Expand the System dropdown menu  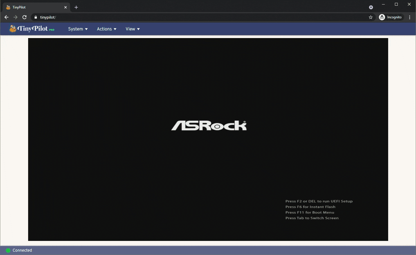(x=78, y=29)
